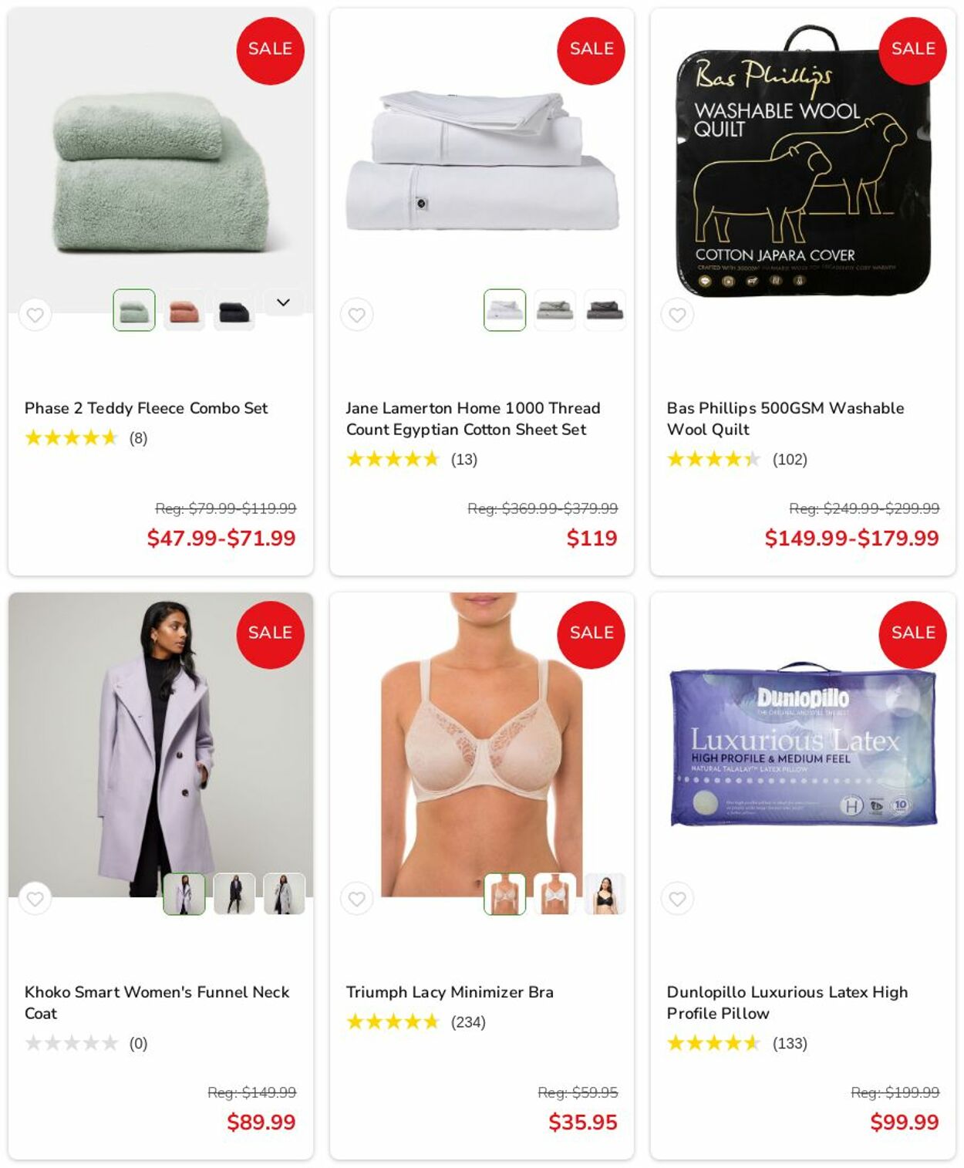Choose black bra variant thumbnail

click(x=605, y=894)
